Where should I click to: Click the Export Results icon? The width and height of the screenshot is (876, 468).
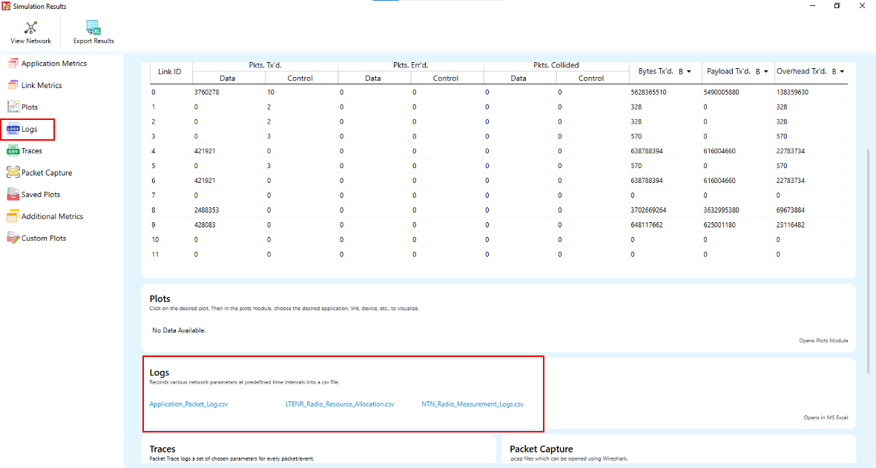tap(93, 28)
